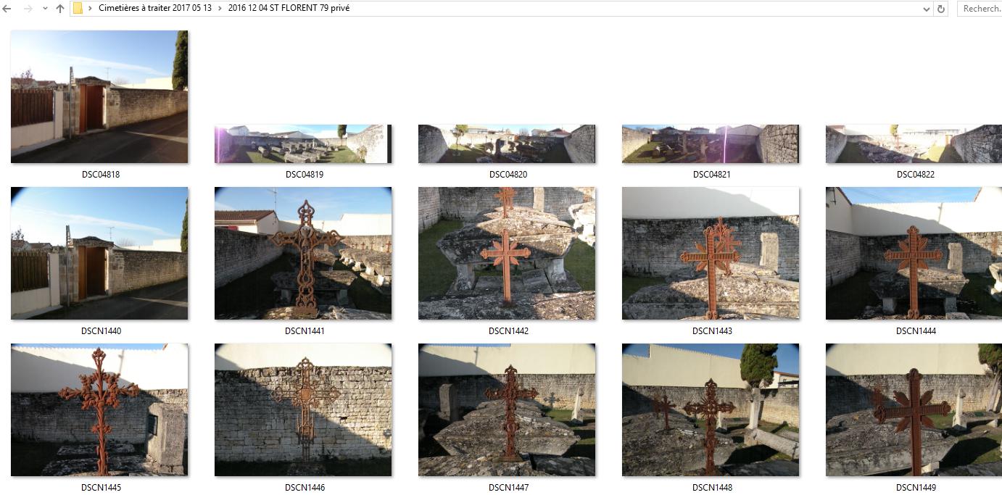Click into the Recherch... search box

980,9
